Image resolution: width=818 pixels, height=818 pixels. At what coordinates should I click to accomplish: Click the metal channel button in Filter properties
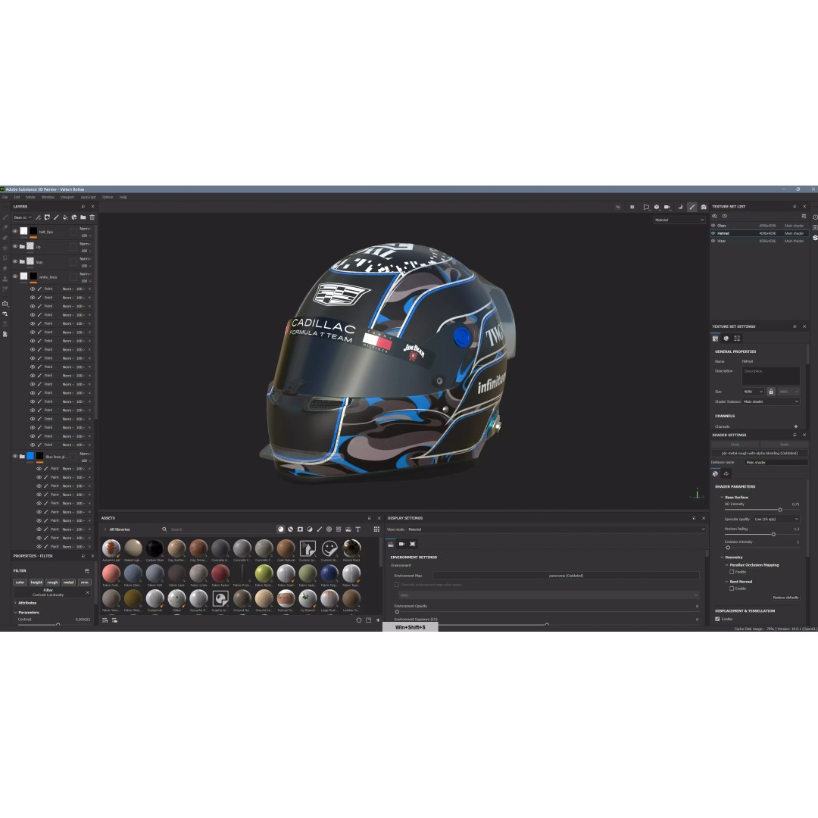(68, 582)
